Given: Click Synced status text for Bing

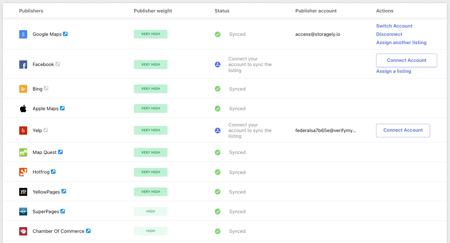Looking at the screenshot, I should point(237,89).
